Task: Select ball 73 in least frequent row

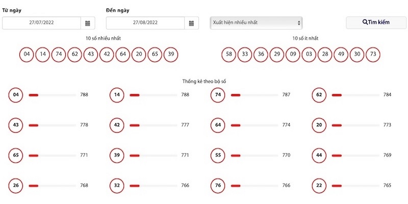Action: [x=373, y=55]
